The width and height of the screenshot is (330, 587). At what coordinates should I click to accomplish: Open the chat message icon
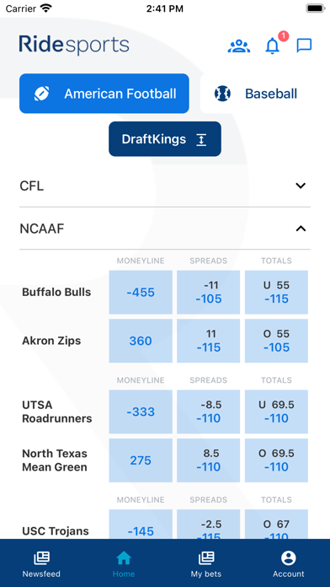tap(304, 46)
